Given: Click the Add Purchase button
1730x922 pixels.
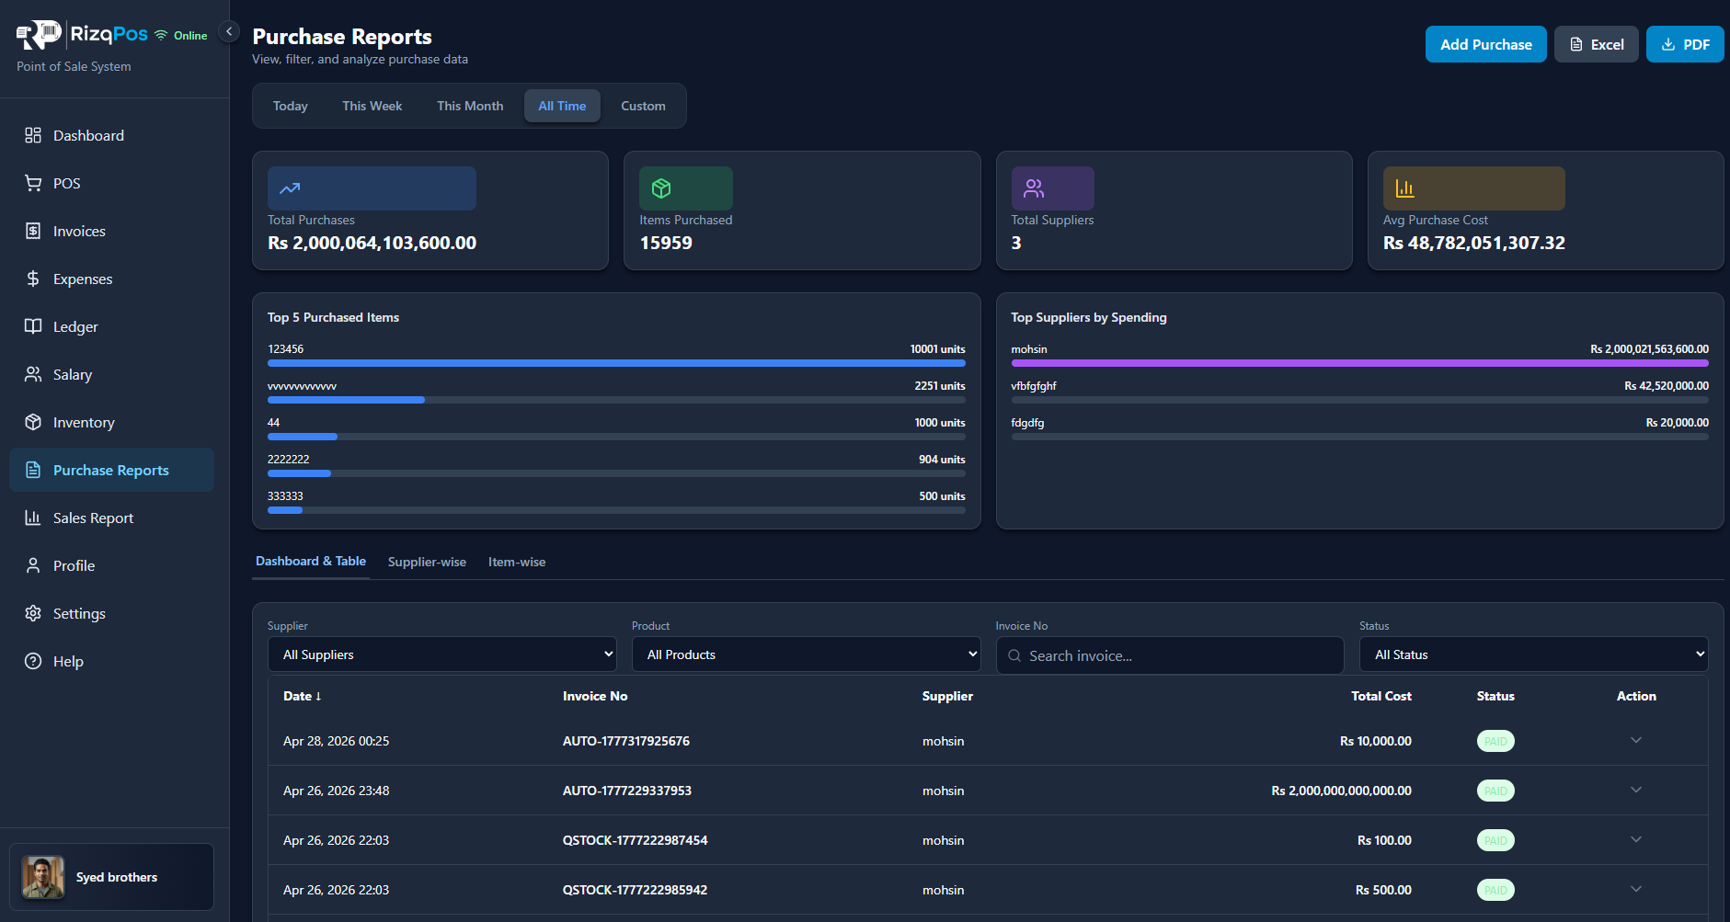Looking at the screenshot, I should pos(1485,43).
